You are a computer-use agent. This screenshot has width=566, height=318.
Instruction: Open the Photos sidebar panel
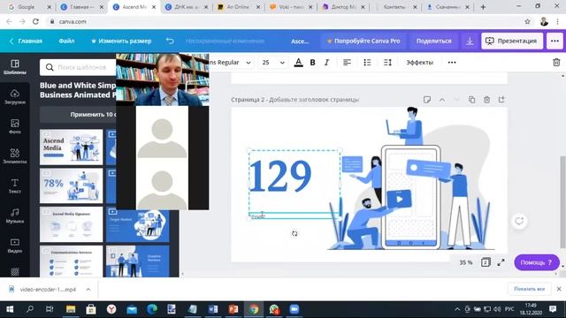(15, 126)
